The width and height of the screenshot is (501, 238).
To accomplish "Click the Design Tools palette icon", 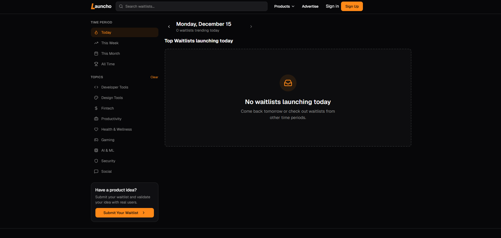I will [x=96, y=98].
